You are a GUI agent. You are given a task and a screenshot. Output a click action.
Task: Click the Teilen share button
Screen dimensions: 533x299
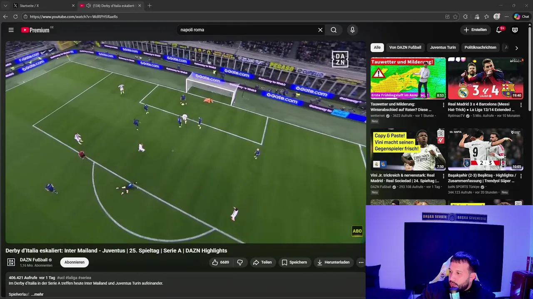click(262, 262)
